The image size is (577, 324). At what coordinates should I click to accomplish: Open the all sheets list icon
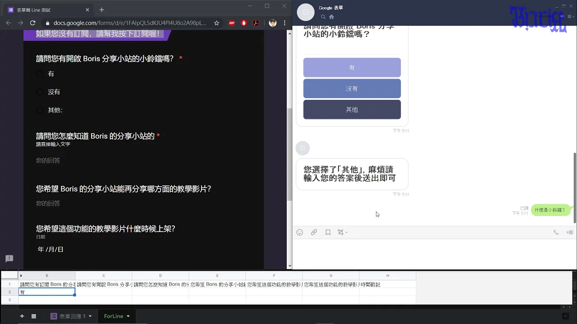click(34, 316)
